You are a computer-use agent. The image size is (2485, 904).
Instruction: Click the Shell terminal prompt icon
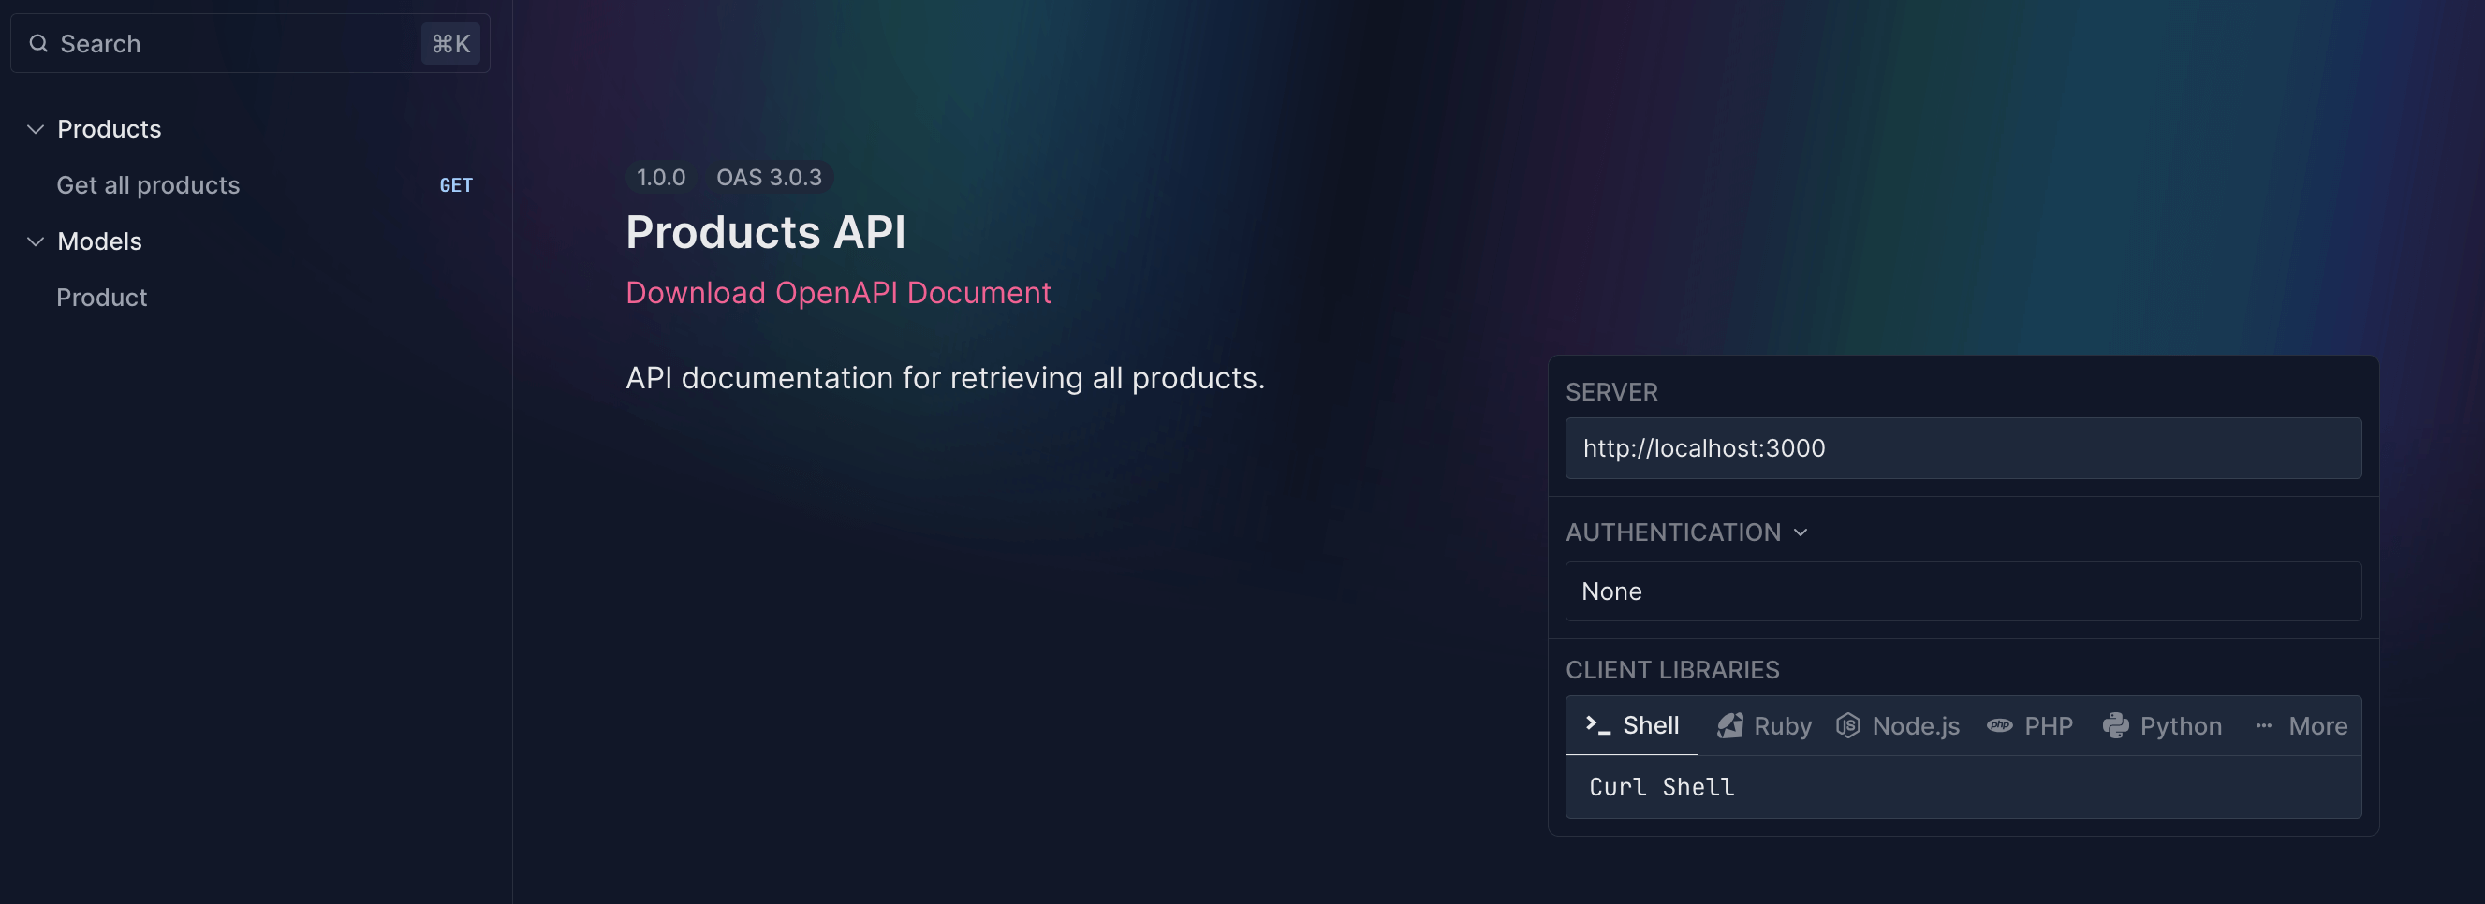click(x=1596, y=724)
